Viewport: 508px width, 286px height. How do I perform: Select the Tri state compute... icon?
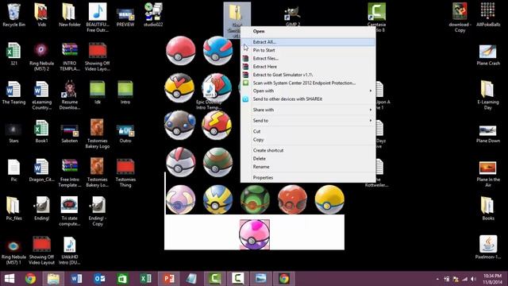point(69,211)
